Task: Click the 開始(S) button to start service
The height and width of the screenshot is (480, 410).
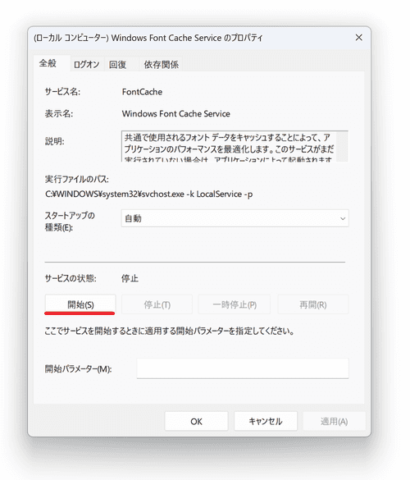Action: (80, 304)
